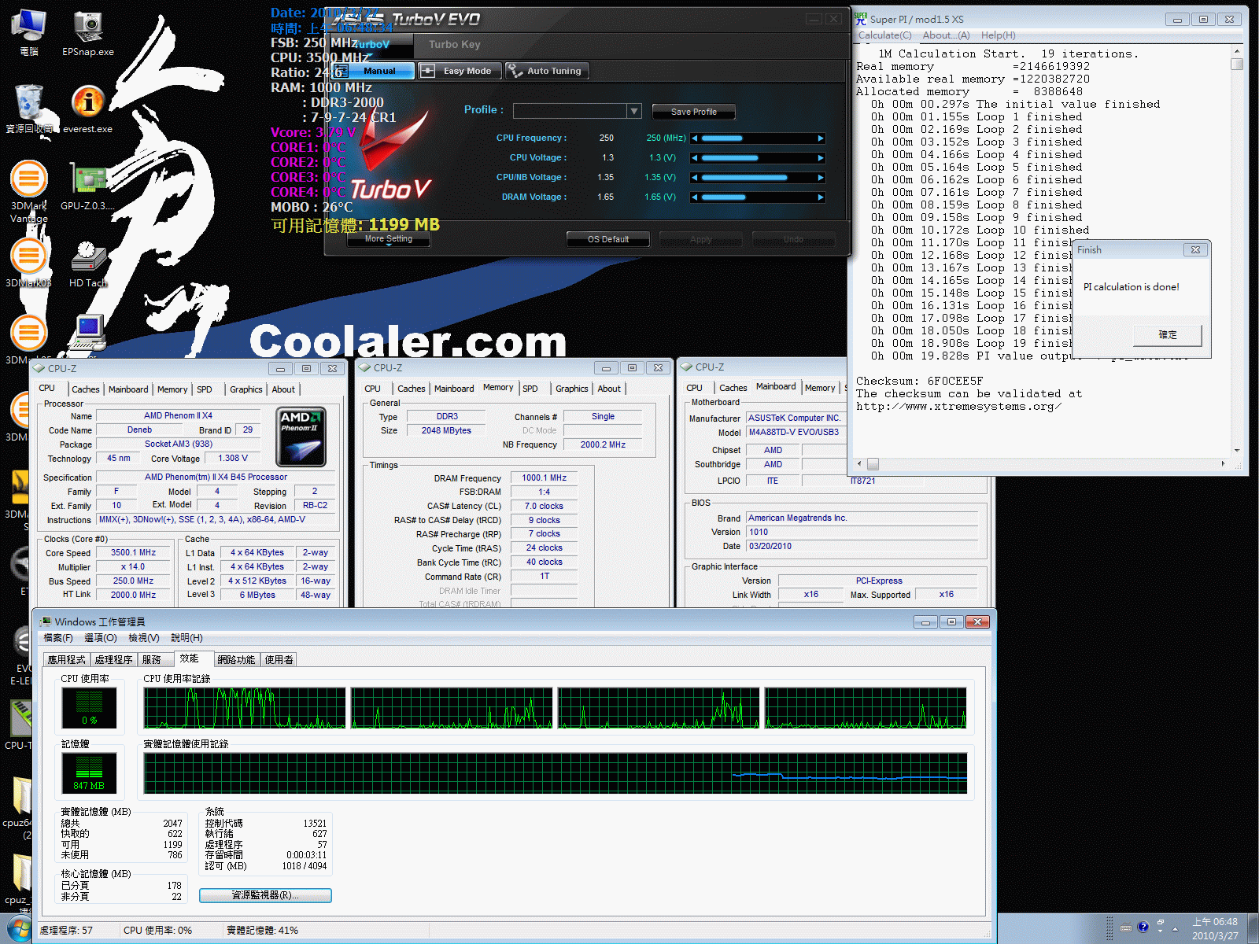1259x944 pixels.
Task: Click Super PI vertical scrollbar down arrow
Action: coord(1237,451)
